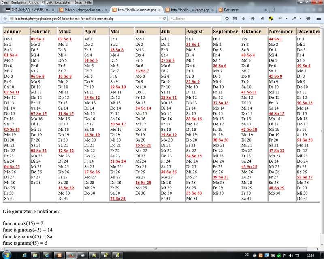Open the first Internet Explorer taskbar icon
The width and height of the screenshot is (324, 259).
(24, 255)
